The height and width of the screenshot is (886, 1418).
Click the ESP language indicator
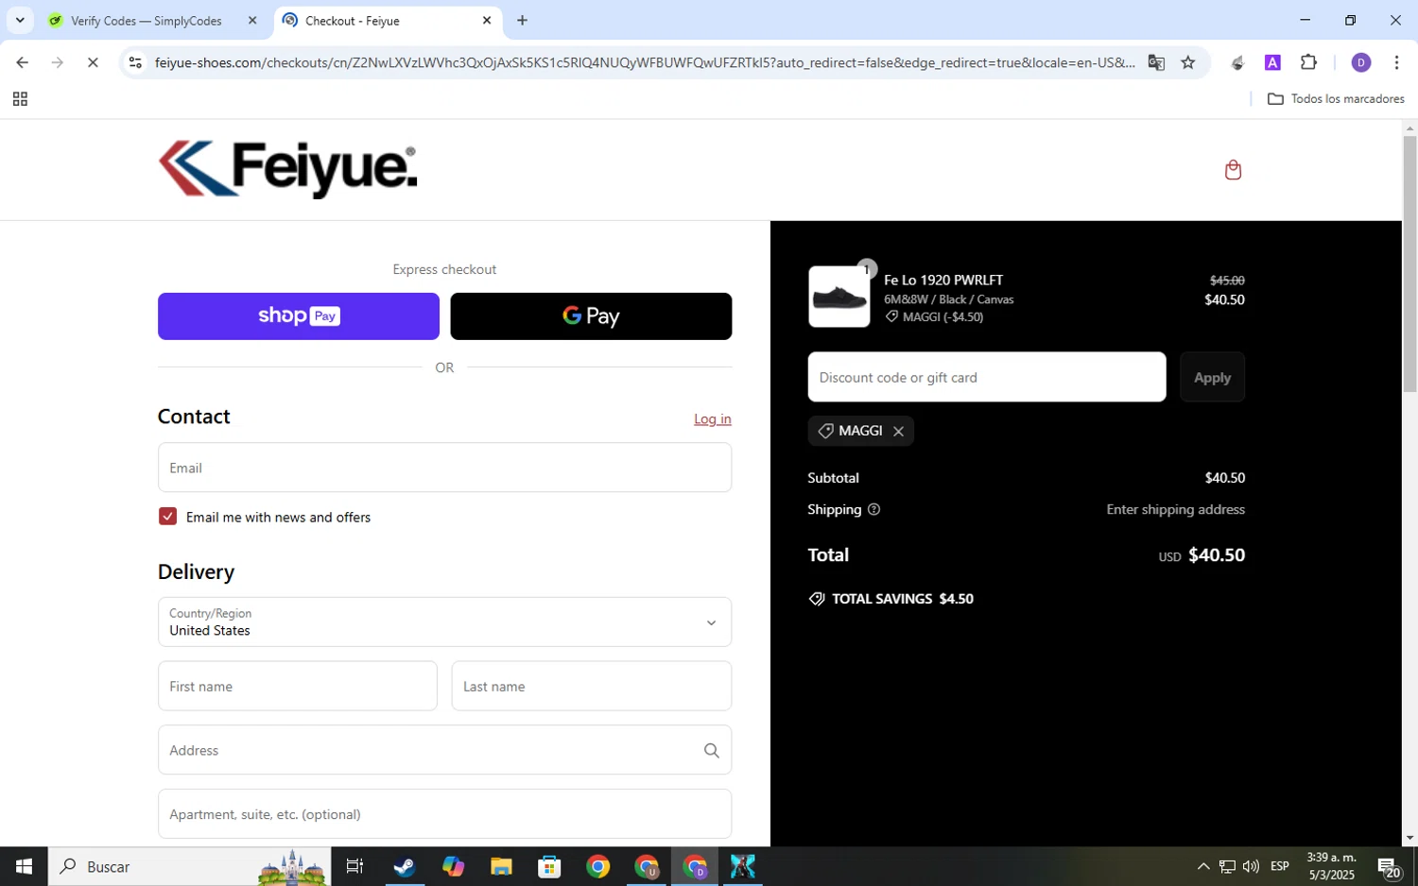click(x=1280, y=866)
